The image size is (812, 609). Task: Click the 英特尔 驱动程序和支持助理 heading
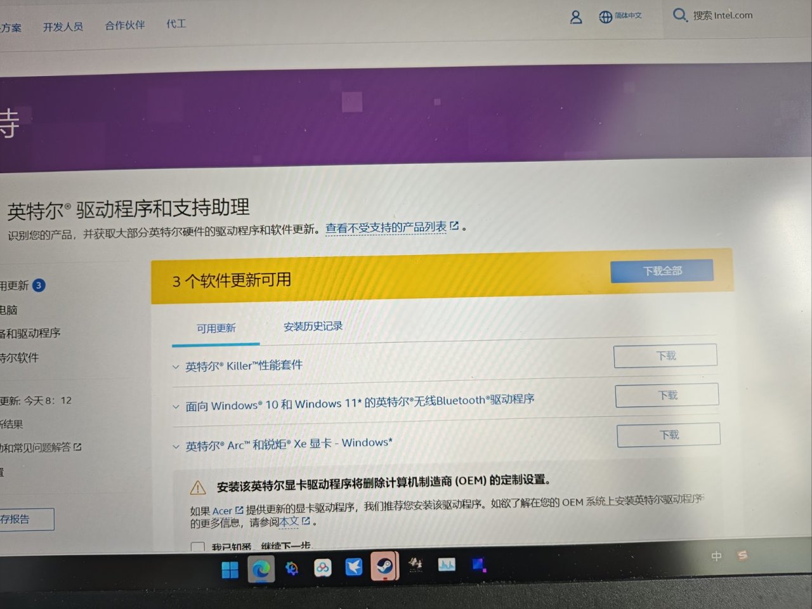point(128,209)
